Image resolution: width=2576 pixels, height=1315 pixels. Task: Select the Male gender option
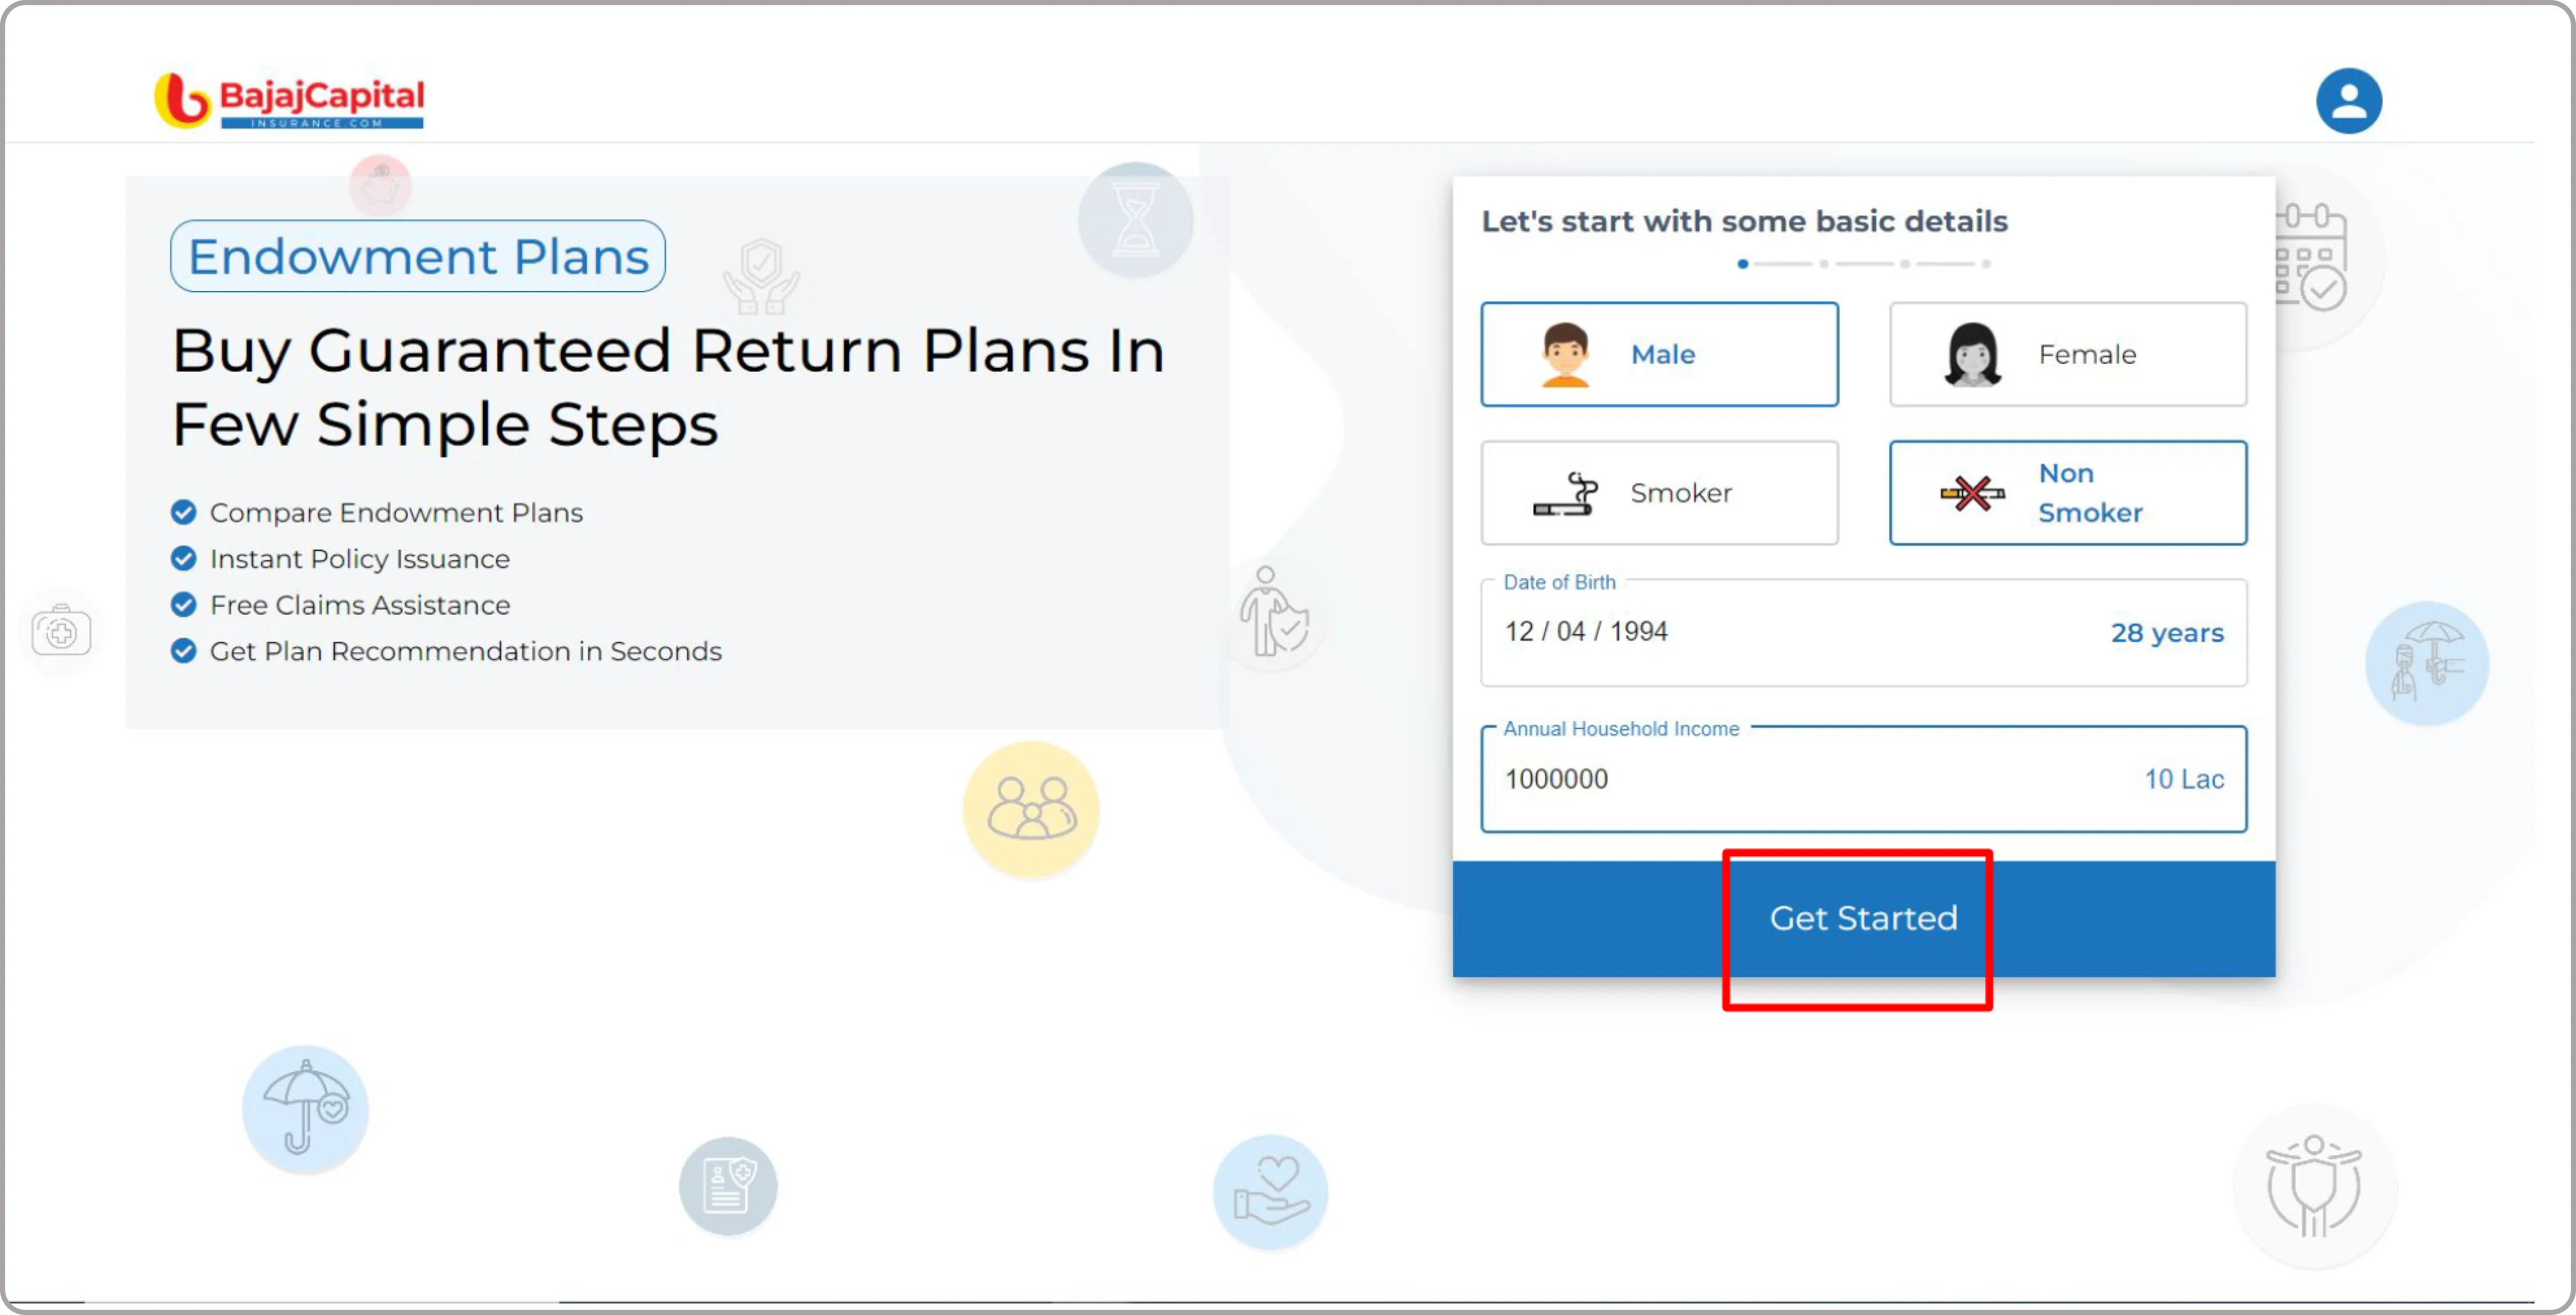[1660, 354]
